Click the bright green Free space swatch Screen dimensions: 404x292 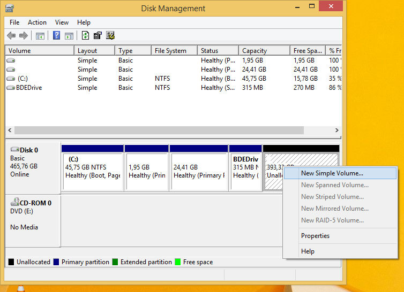click(x=177, y=262)
